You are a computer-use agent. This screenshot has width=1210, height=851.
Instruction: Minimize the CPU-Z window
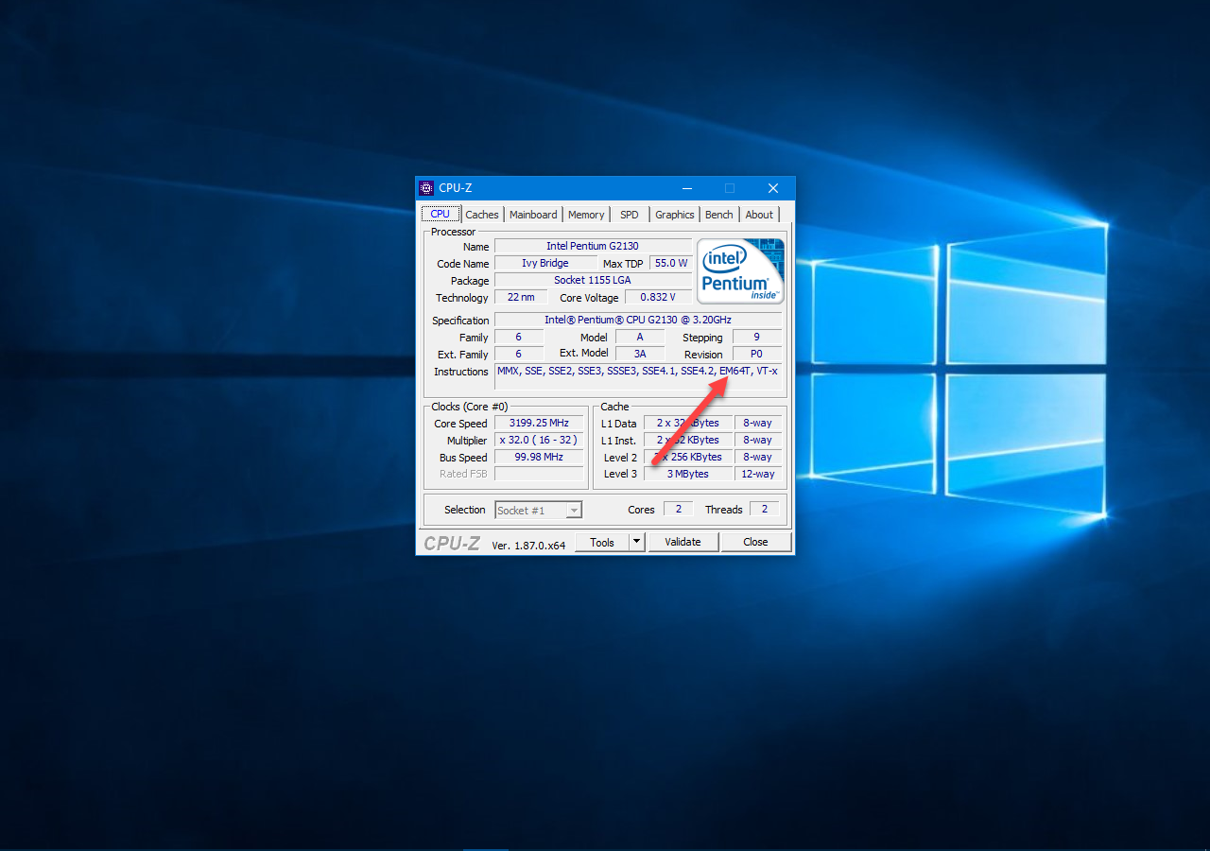(687, 188)
